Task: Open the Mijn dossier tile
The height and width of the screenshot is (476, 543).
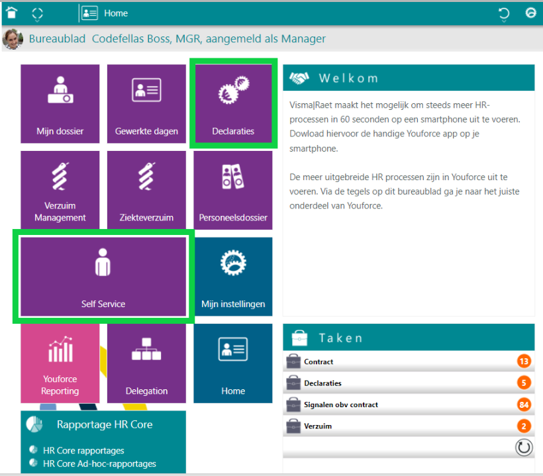Action: pyautogui.click(x=60, y=103)
